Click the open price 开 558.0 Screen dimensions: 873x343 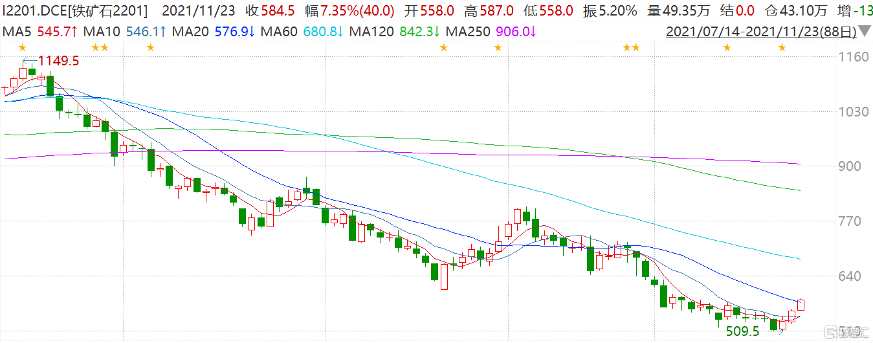430,11
